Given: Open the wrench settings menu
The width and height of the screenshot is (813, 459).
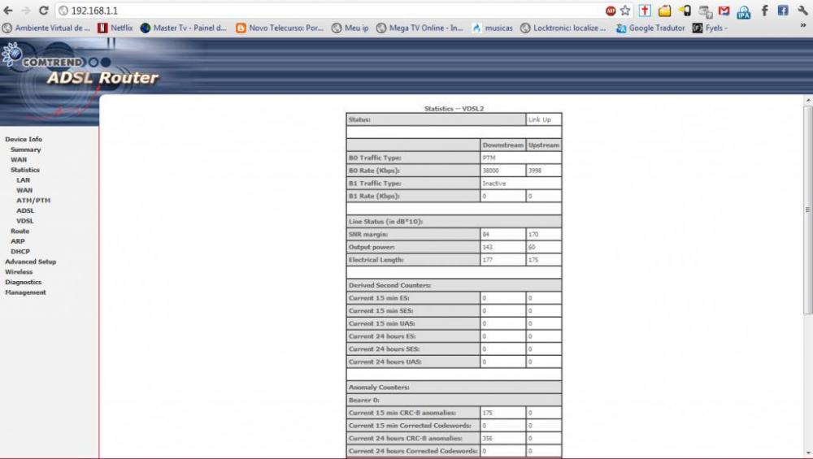Looking at the screenshot, I should point(802,11).
